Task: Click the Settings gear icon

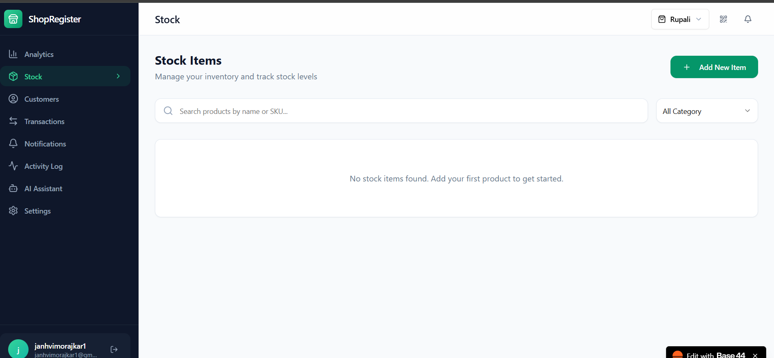Action: (13, 211)
